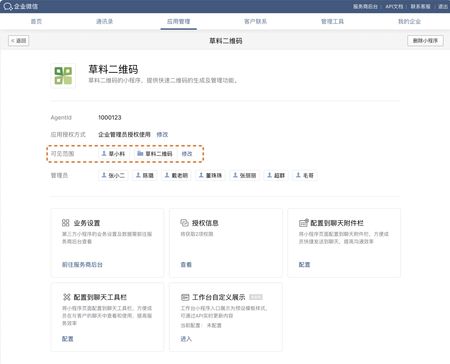Select the 应用管理 tab
This screenshot has height=364, width=450.
click(179, 21)
